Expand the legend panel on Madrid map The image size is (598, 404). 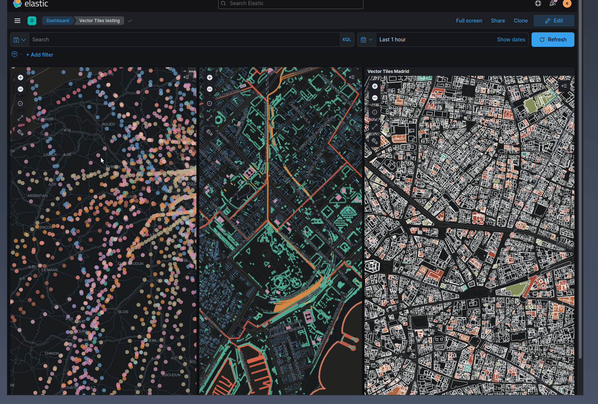pyautogui.click(x=565, y=86)
